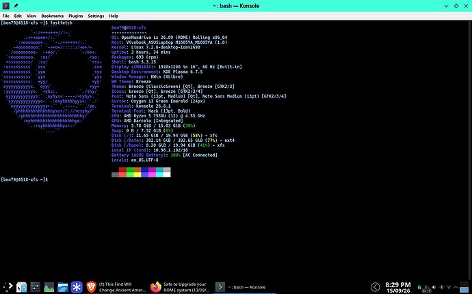Open the Help menu
This screenshot has width=472, height=294.
tap(114, 16)
